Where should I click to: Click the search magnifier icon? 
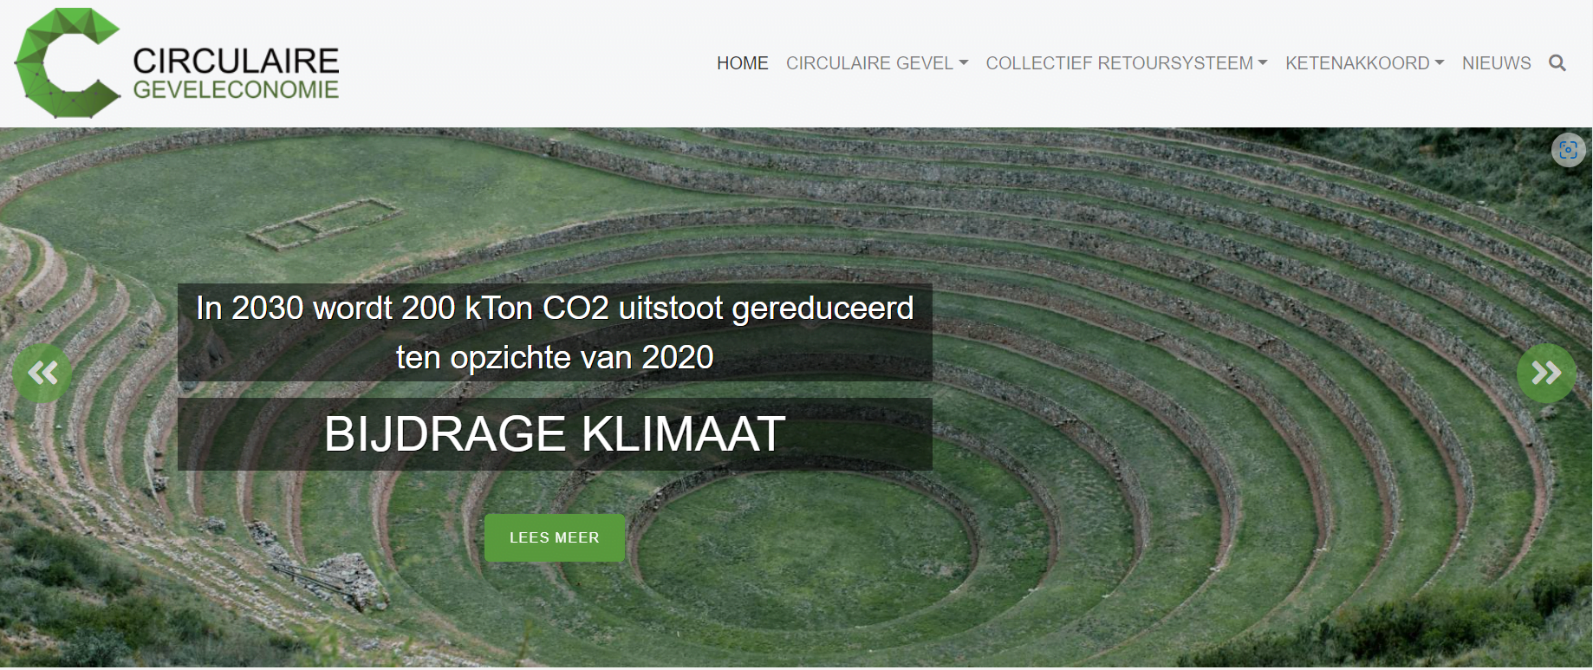pos(1557,63)
